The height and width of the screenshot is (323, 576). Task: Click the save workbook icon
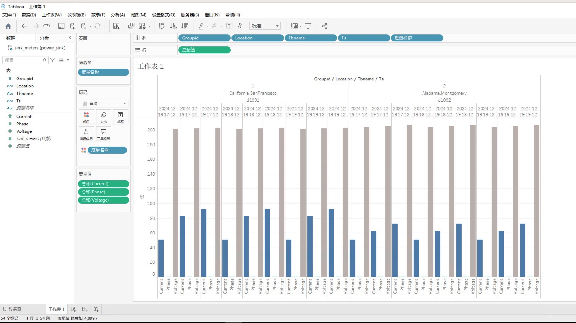pos(61,26)
